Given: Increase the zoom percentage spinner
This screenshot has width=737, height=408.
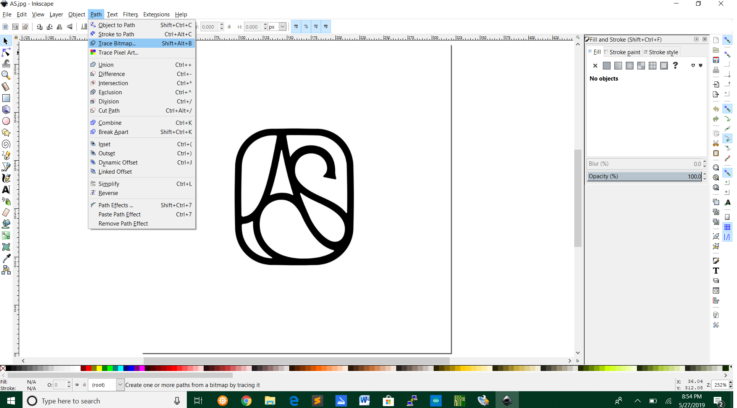Looking at the screenshot, I should pos(731,383).
